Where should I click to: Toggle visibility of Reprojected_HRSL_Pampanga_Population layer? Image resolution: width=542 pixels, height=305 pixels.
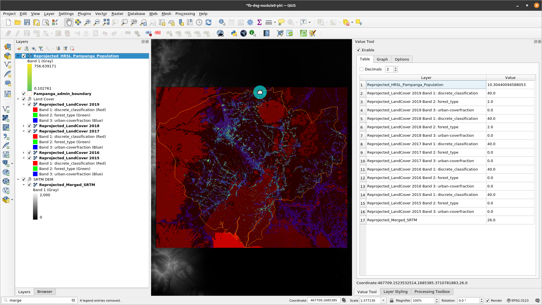point(24,56)
